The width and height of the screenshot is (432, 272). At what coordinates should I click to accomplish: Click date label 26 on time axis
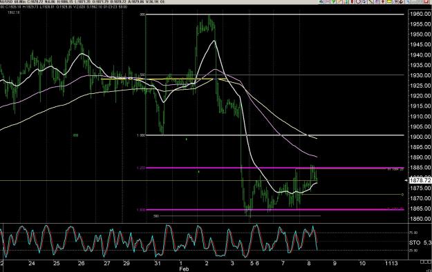tap(81, 264)
